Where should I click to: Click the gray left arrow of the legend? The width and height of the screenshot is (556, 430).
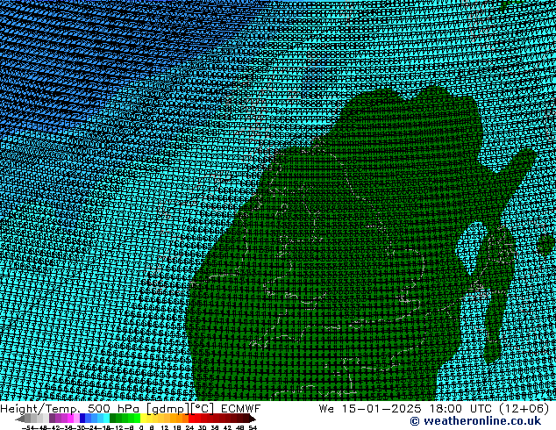coord(20,419)
